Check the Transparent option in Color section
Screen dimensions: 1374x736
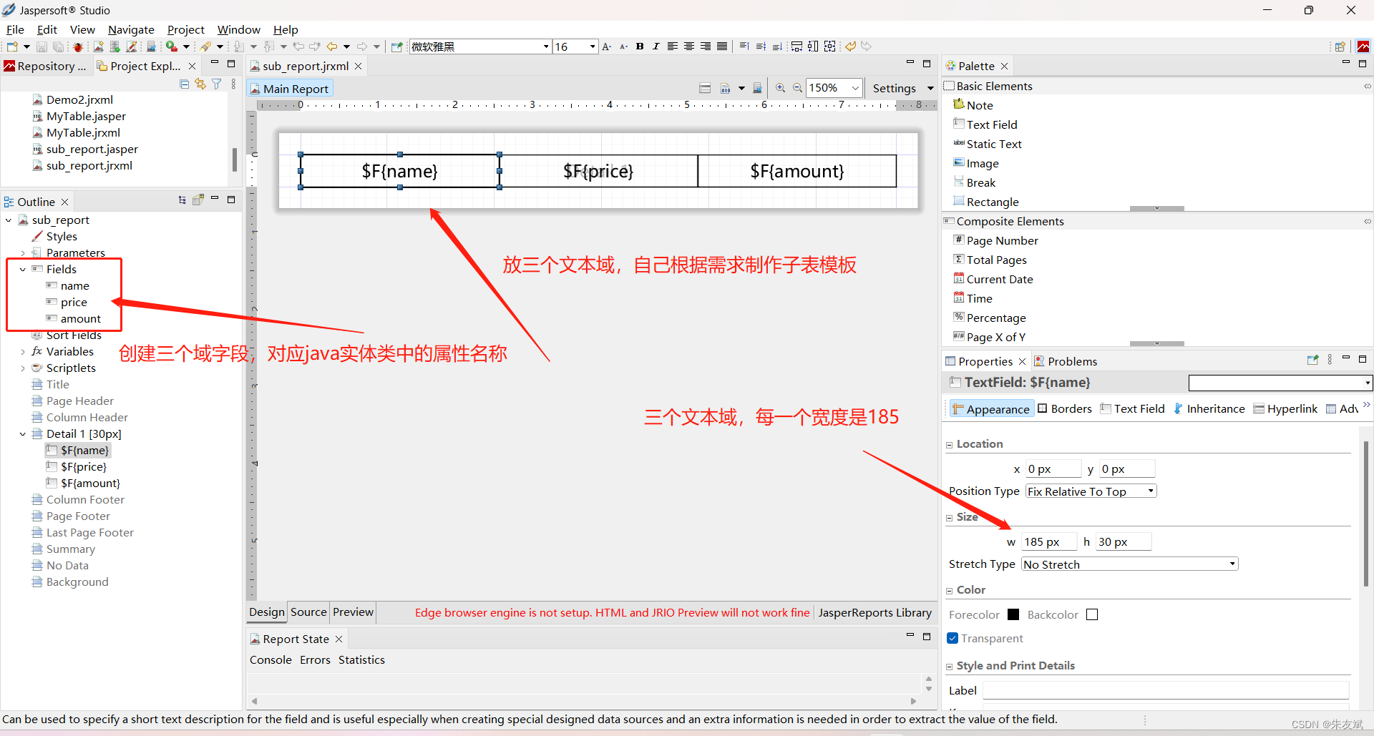click(952, 638)
